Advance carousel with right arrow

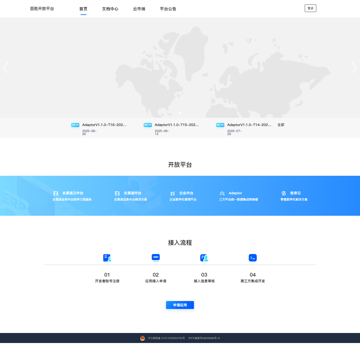(354, 68)
